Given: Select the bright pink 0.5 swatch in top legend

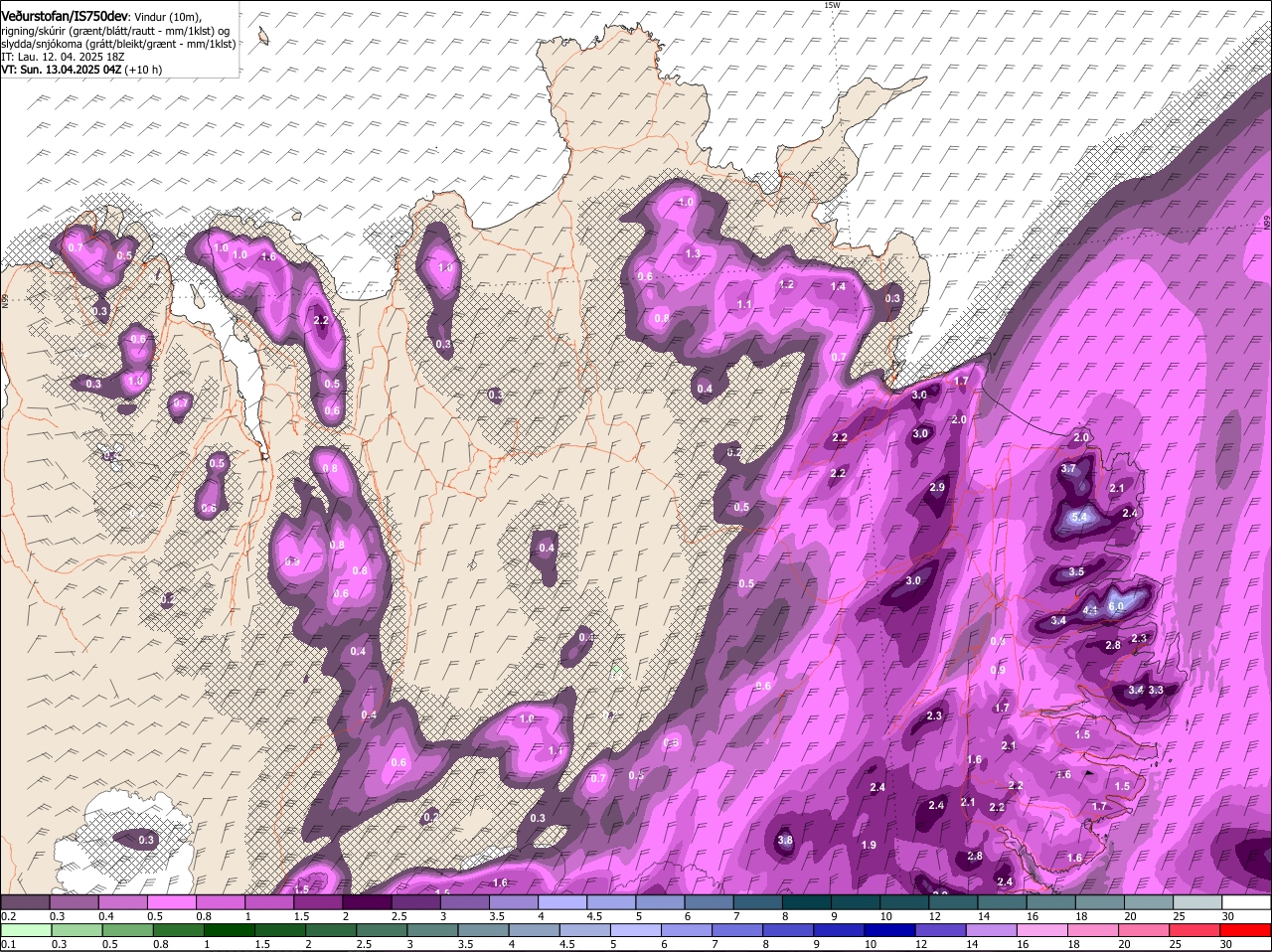Looking at the screenshot, I should tap(171, 901).
